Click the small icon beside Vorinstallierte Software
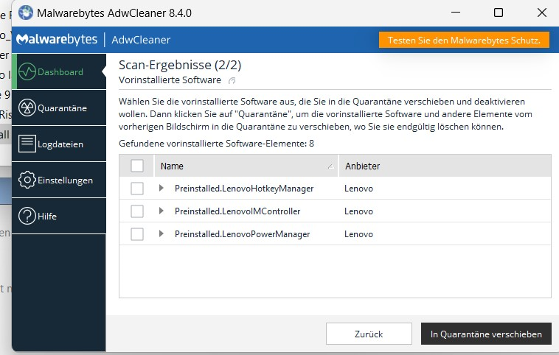Image resolution: width=559 pixels, height=355 pixels. (232, 80)
